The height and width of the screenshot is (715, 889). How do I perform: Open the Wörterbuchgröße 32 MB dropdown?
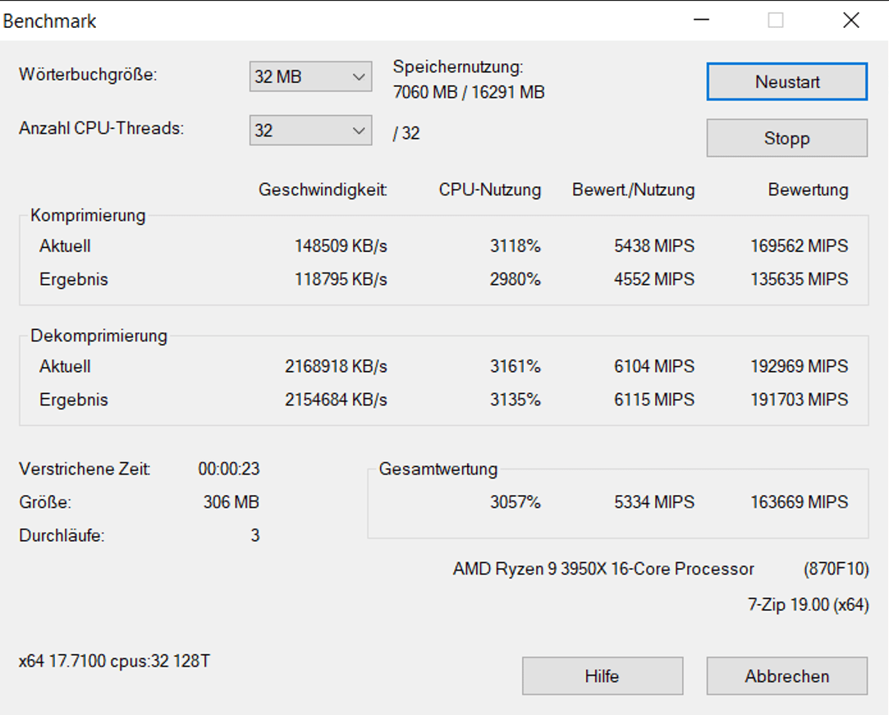[309, 77]
